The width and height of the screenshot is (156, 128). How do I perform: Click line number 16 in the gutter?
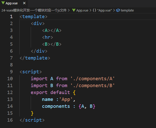(x=10, y=120)
